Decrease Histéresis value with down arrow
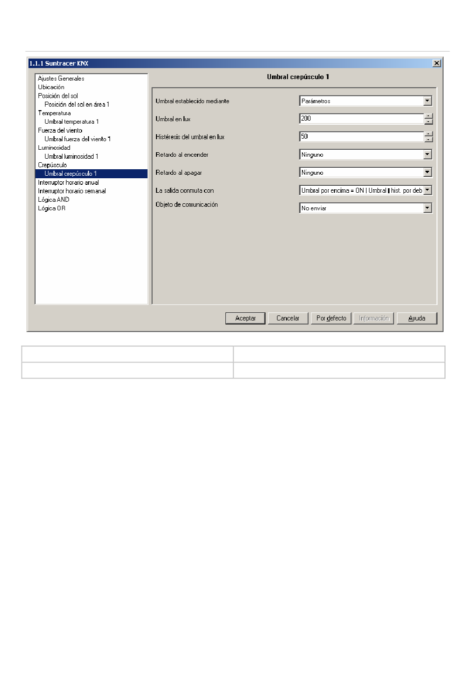The height and width of the screenshot is (700, 475). click(x=428, y=140)
